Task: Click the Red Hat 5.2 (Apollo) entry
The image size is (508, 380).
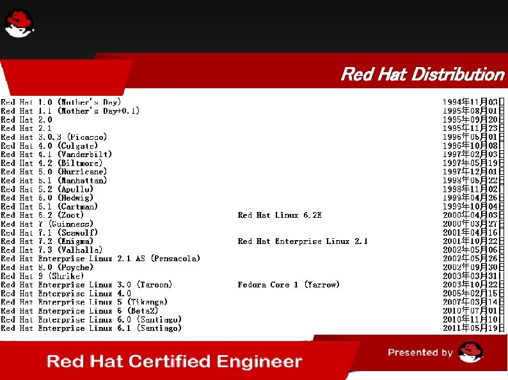Action: tap(47, 189)
